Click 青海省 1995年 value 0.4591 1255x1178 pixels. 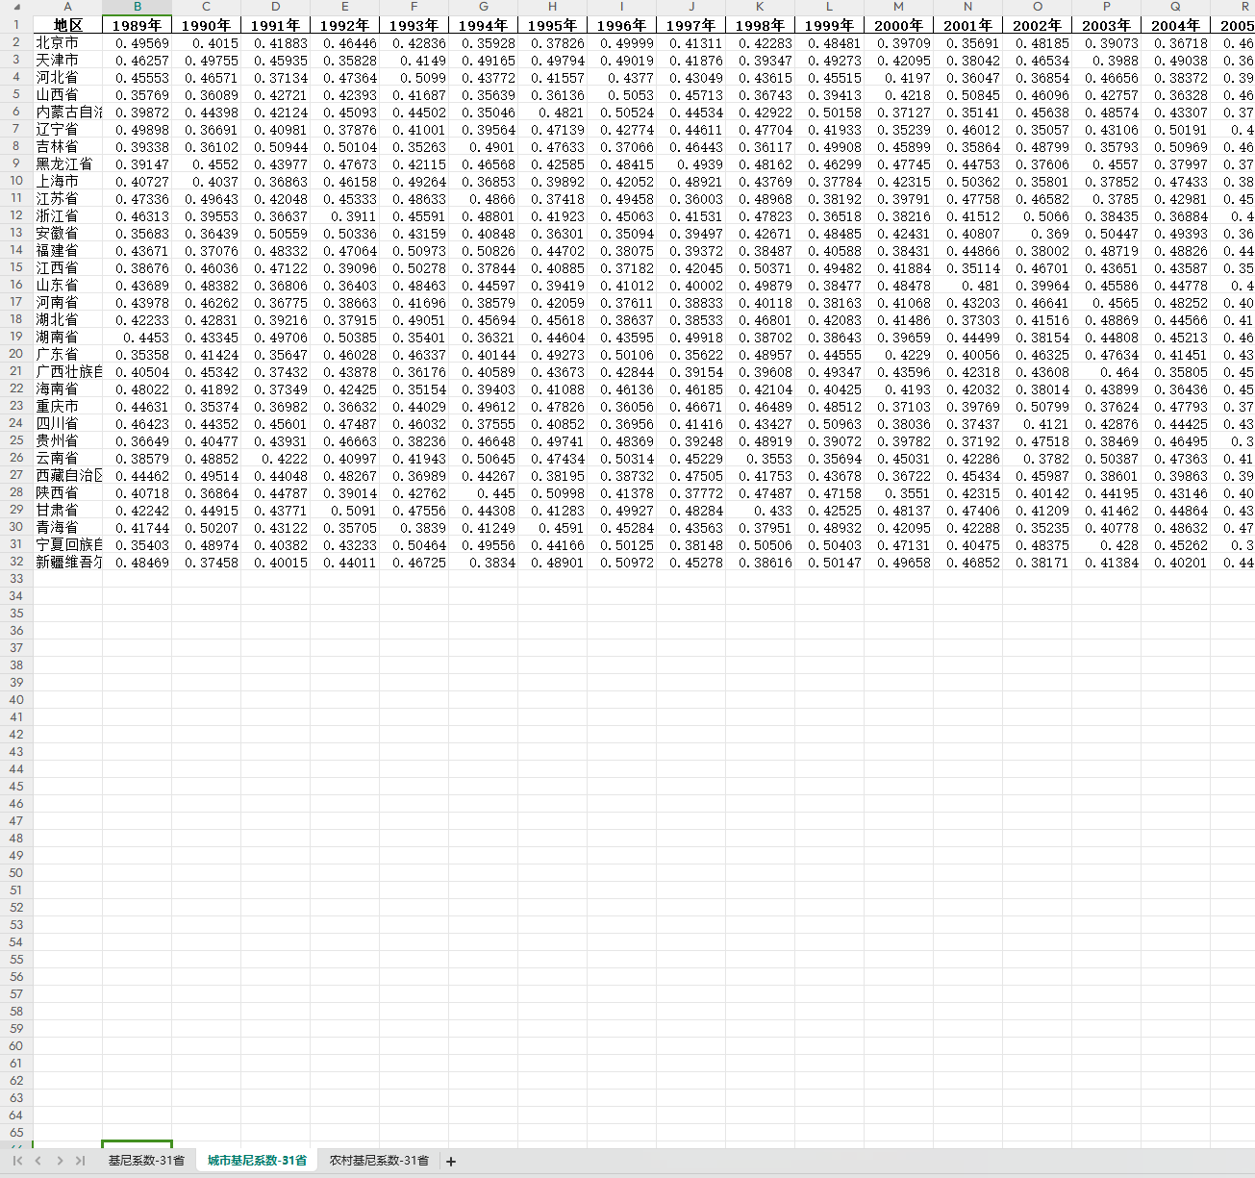552,527
